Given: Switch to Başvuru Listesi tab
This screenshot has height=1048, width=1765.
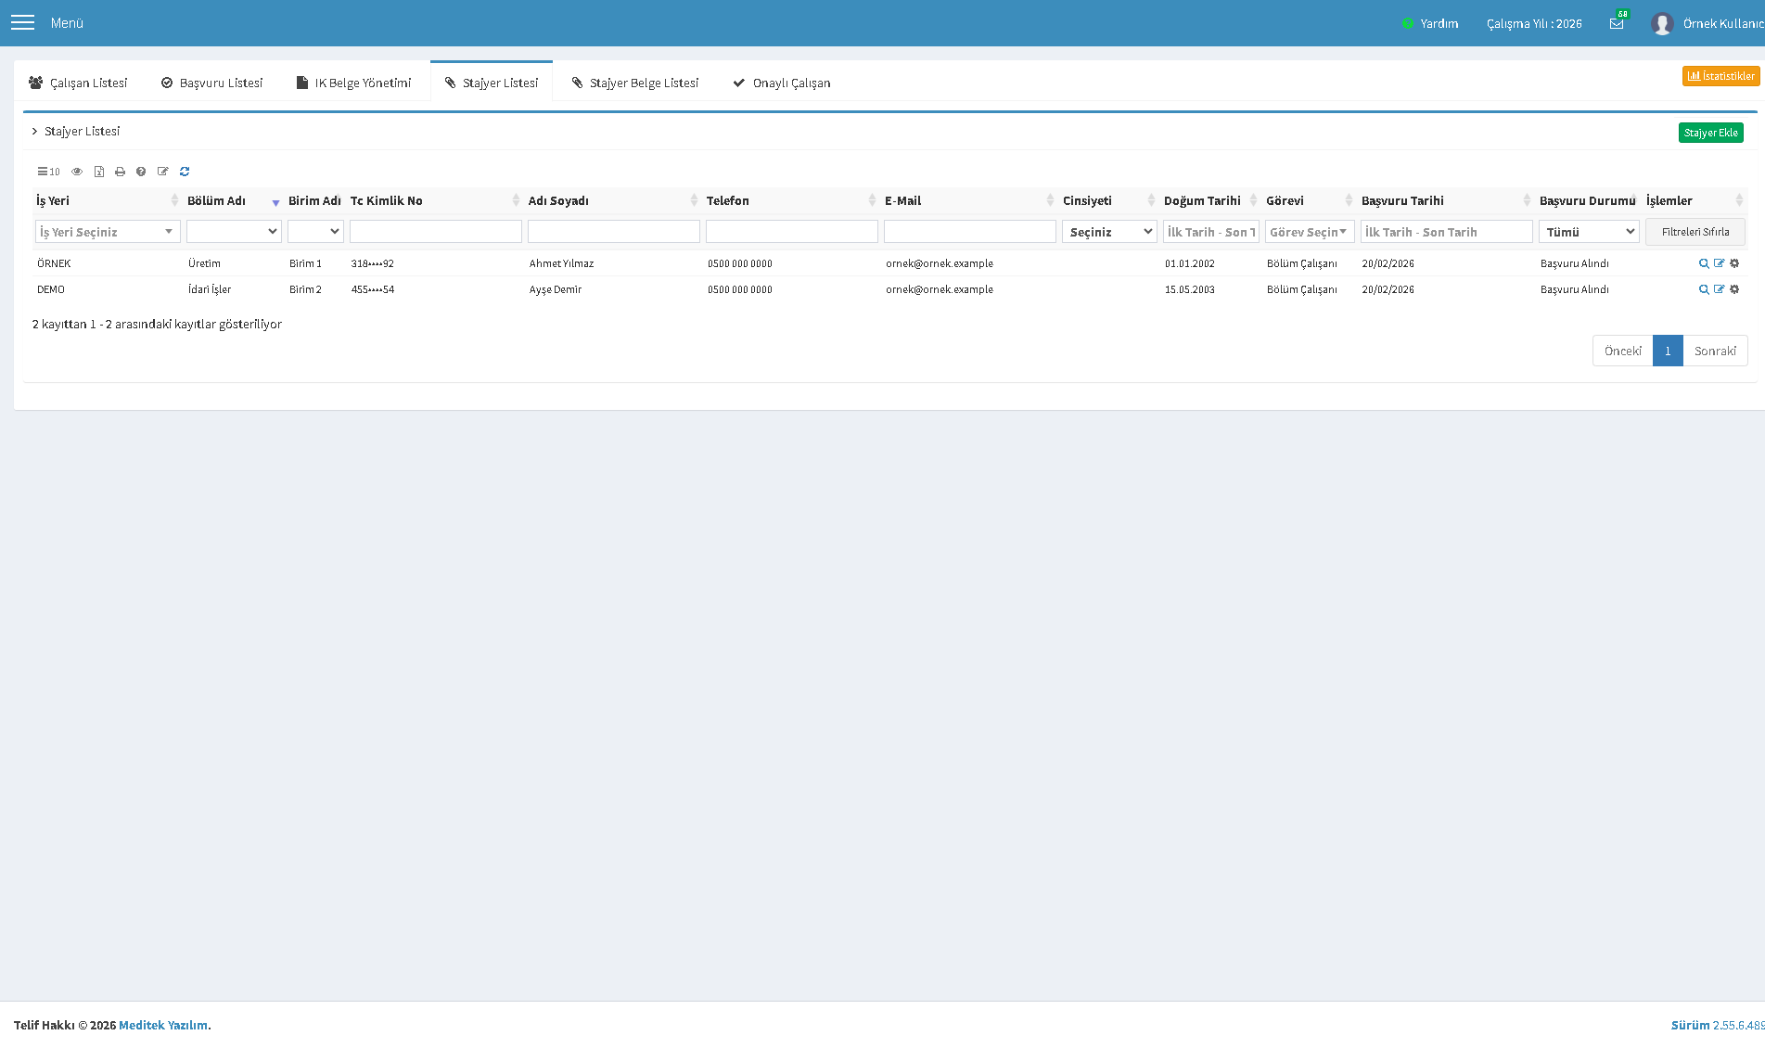Looking at the screenshot, I should coord(211,83).
